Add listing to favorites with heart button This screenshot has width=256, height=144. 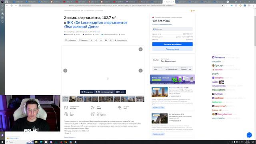(x=70, y=40)
